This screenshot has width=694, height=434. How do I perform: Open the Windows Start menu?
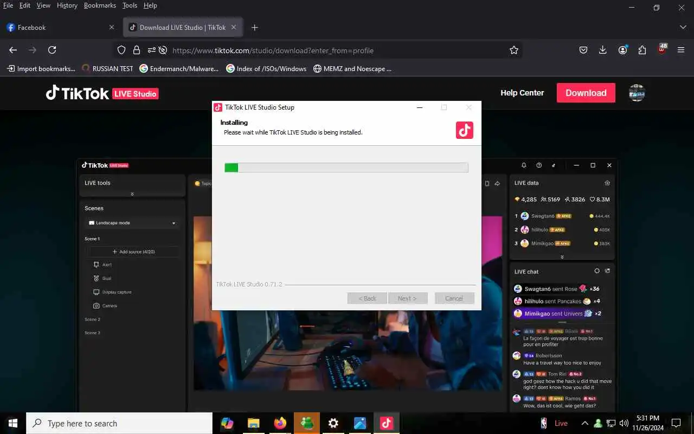(13, 423)
